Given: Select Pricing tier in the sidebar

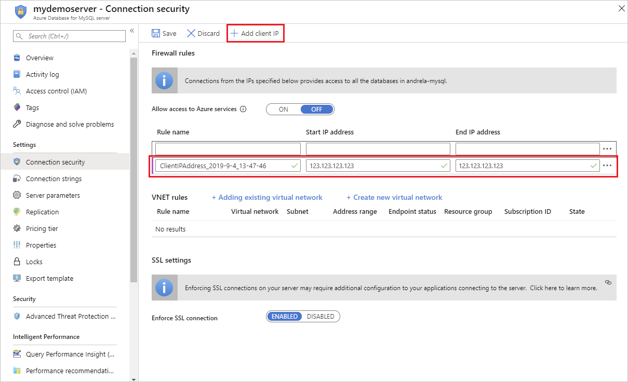Looking at the screenshot, I should (41, 228).
